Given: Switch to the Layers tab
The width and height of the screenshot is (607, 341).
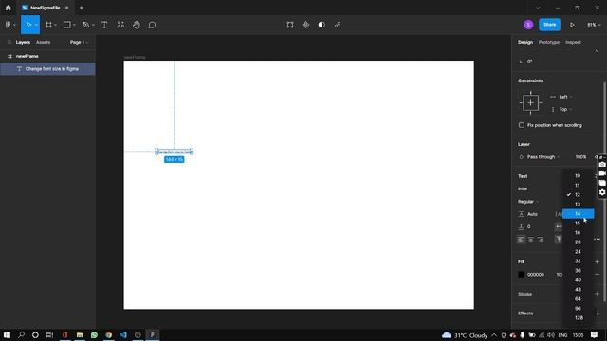Looking at the screenshot, I should [x=23, y=42].
